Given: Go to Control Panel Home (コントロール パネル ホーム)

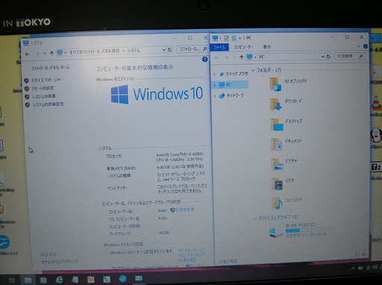Looking at the screenshot, I should click(x=50, y=68).
